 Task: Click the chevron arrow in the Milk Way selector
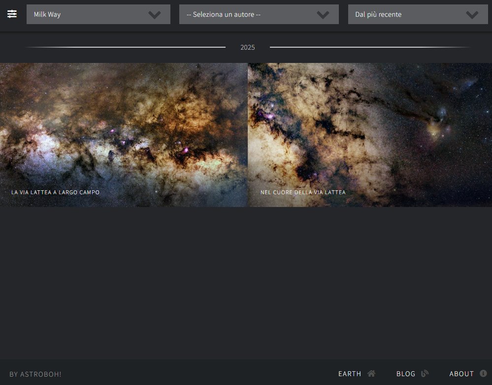[155, 15]
